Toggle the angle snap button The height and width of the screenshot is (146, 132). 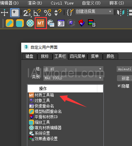[x=37, y=13]
